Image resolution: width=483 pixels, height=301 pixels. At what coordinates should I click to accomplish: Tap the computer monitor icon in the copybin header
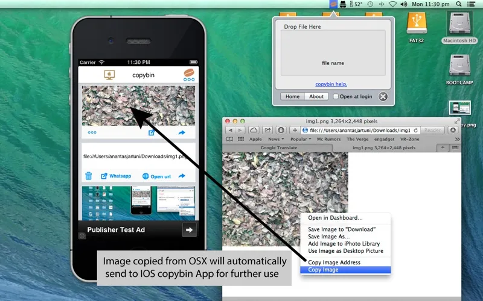click(109, 75)
